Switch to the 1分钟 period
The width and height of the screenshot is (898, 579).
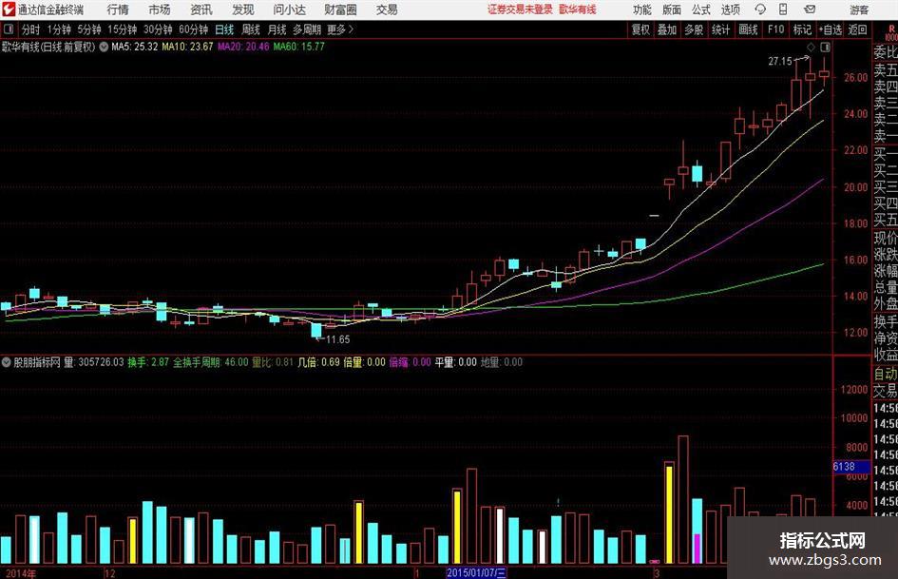(x=58, y=29)
